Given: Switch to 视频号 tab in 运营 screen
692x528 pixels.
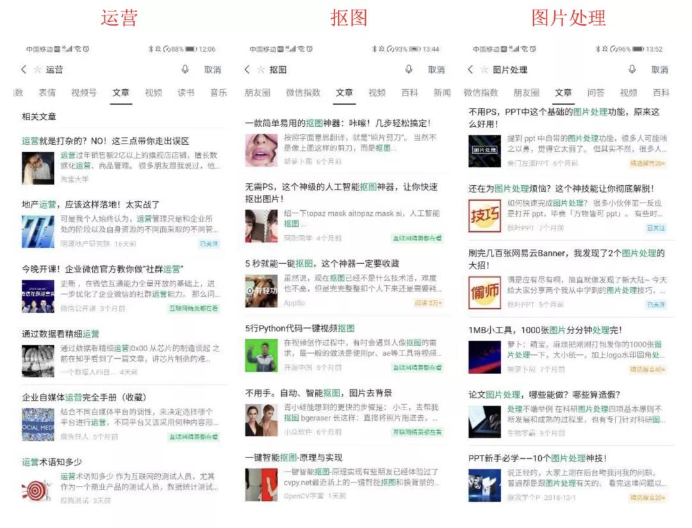Looking at the screenshot, I should [x=84, y=93].
